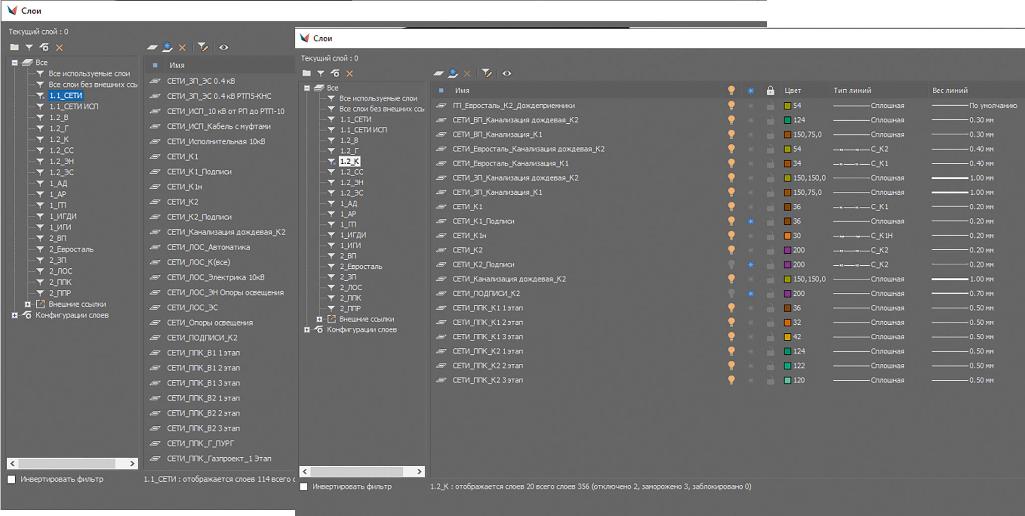Click the new frozen layer icon in front window
The width and height of the screenshot is (1025, 516).
pyautogui.click(x=453, y=73)
